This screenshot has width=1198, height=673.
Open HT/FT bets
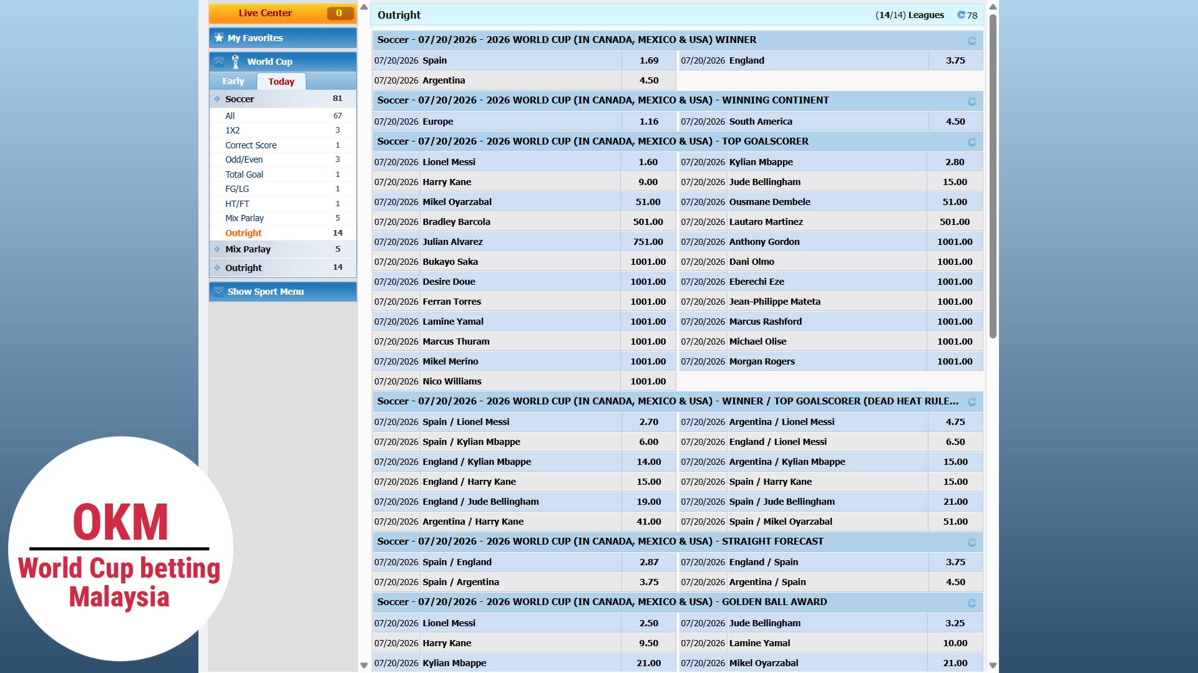pos(283,204)
